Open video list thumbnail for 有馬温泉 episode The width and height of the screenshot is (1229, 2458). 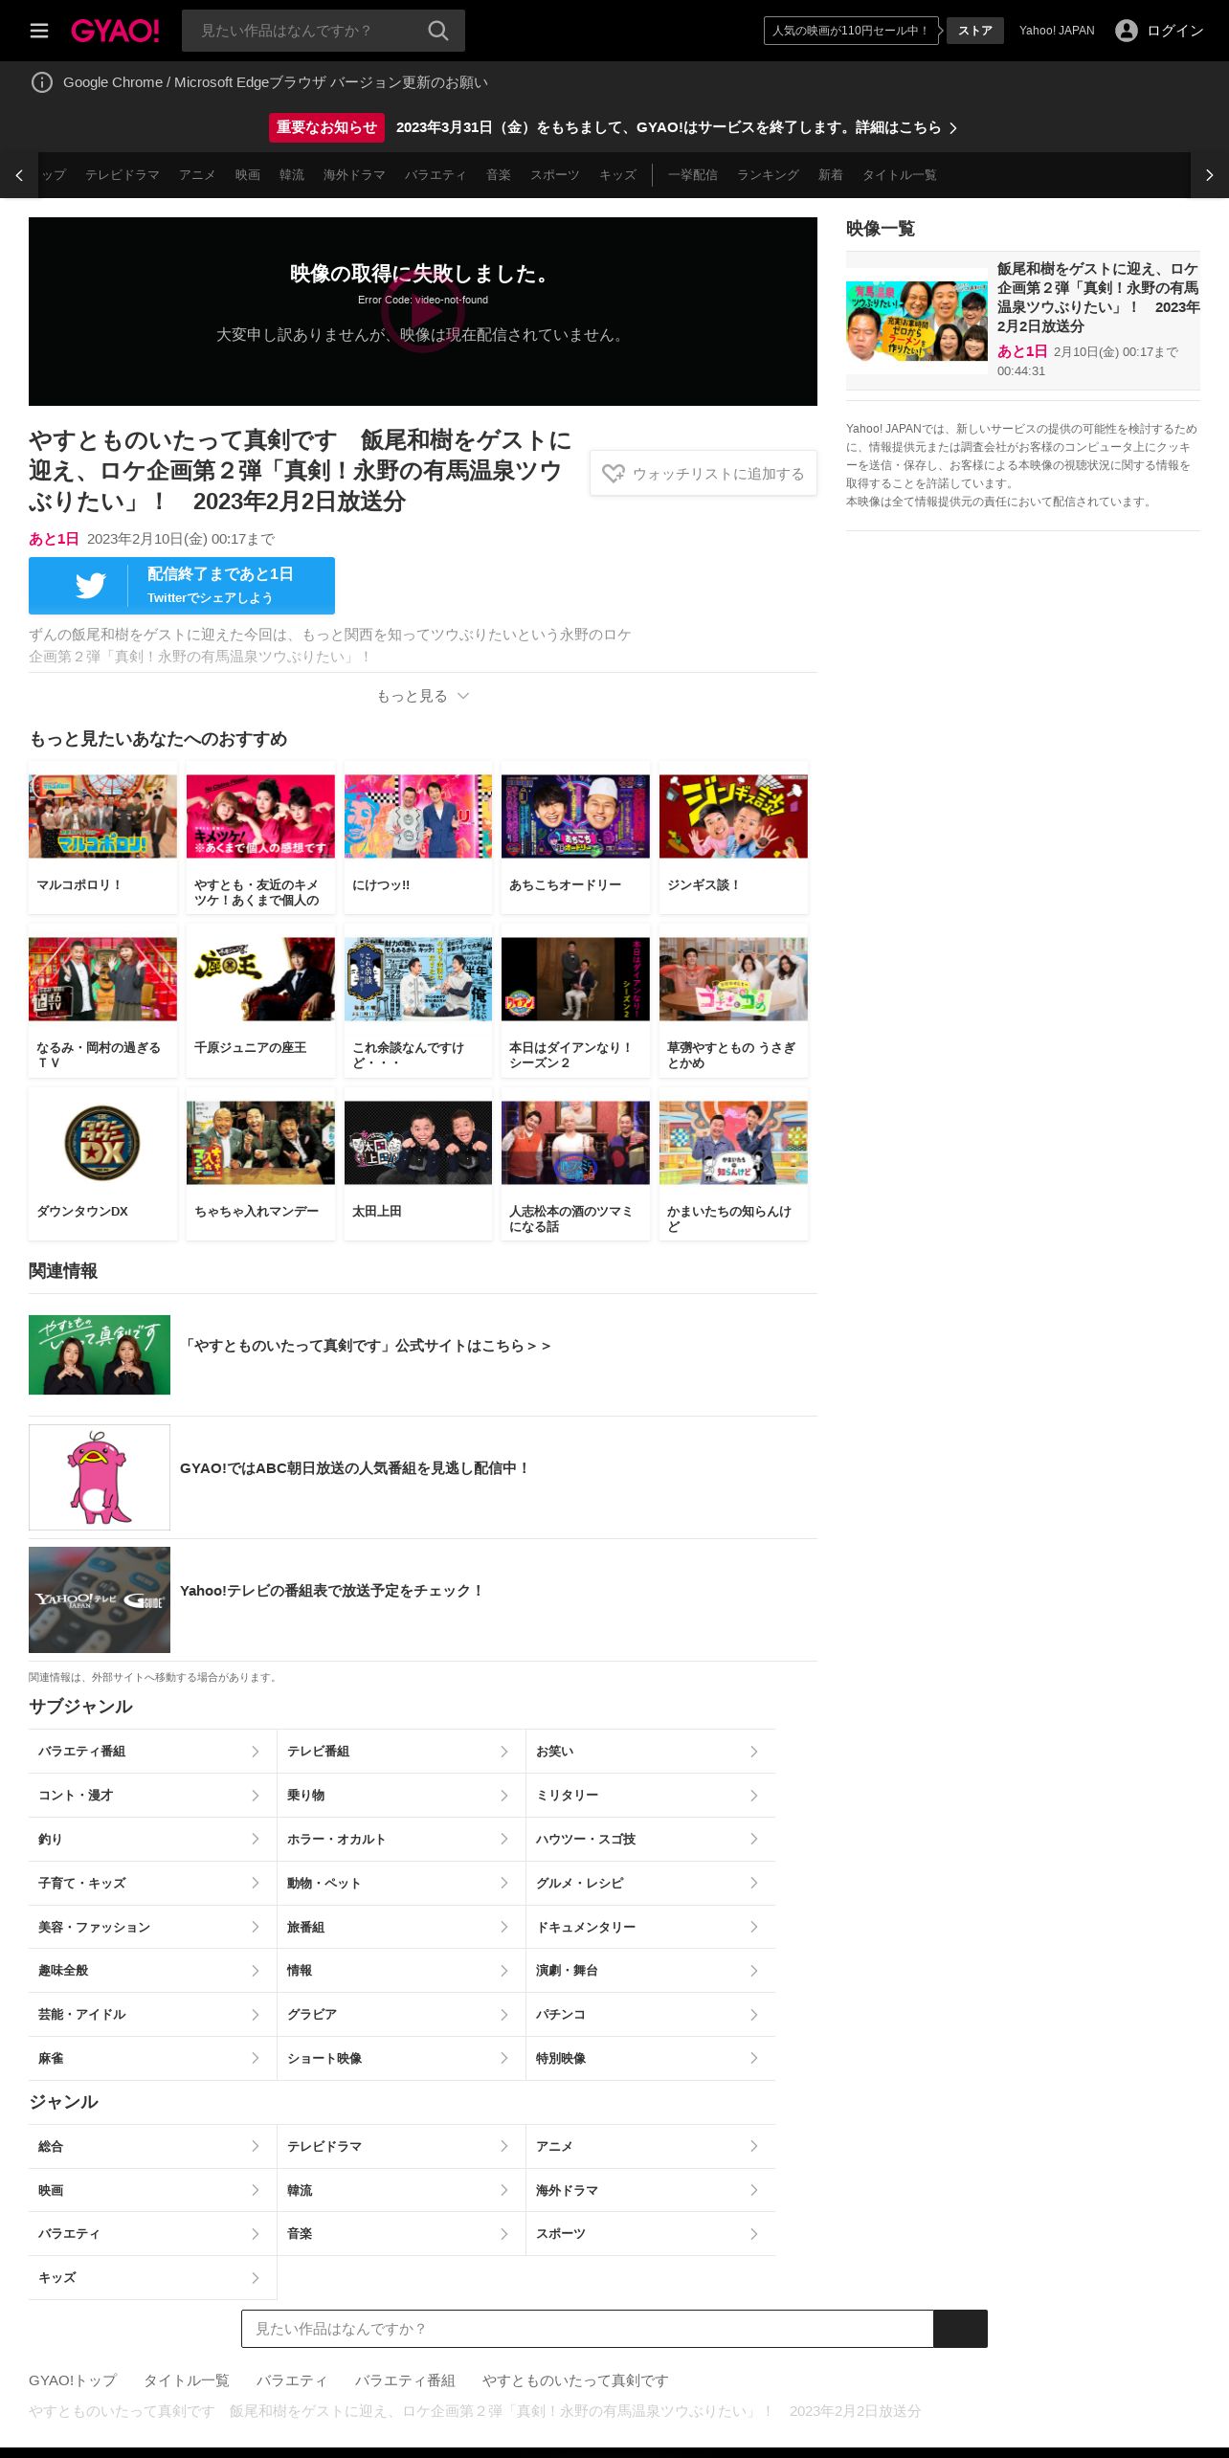pyautogui.click(x=917, y=321)
